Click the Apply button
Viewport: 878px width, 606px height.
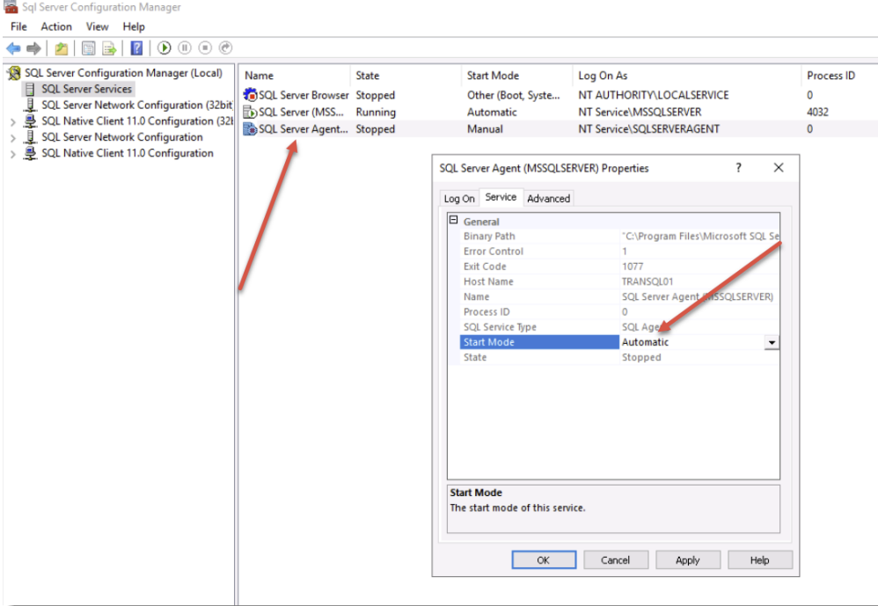click(x=688, y=560)
